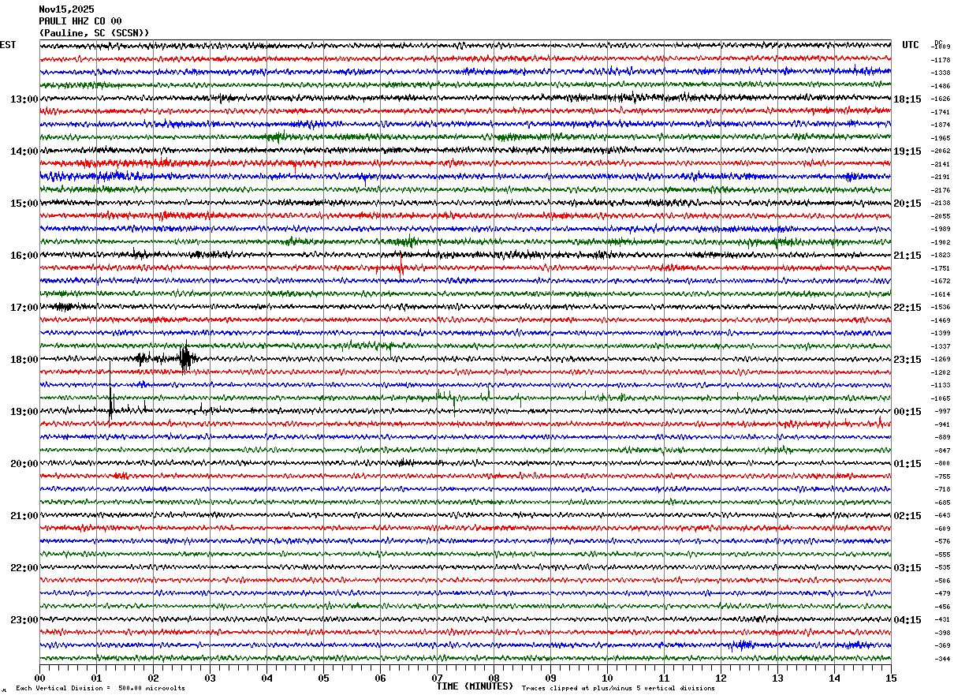Click the DC offset value -643

[x=943, y=515]
